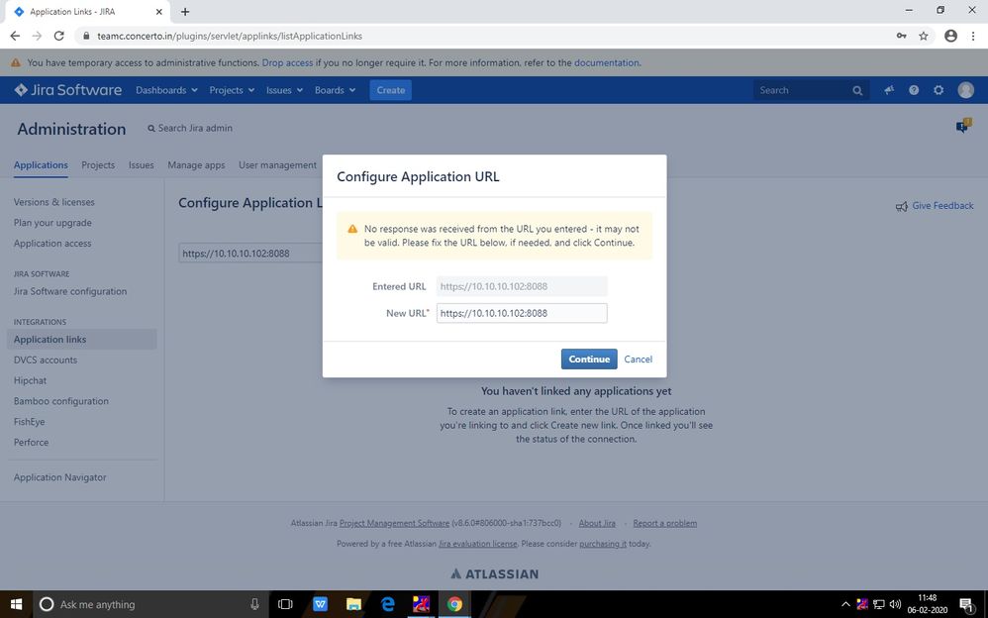
Task: Open a new browser tab
Action: point(184,11)
